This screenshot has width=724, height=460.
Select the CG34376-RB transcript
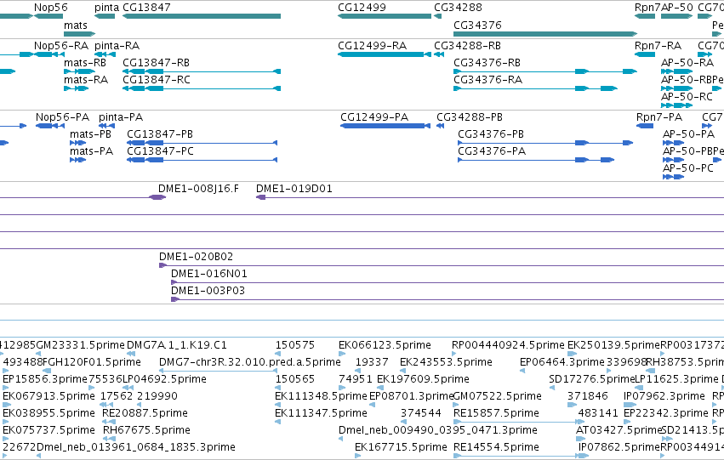545,71
